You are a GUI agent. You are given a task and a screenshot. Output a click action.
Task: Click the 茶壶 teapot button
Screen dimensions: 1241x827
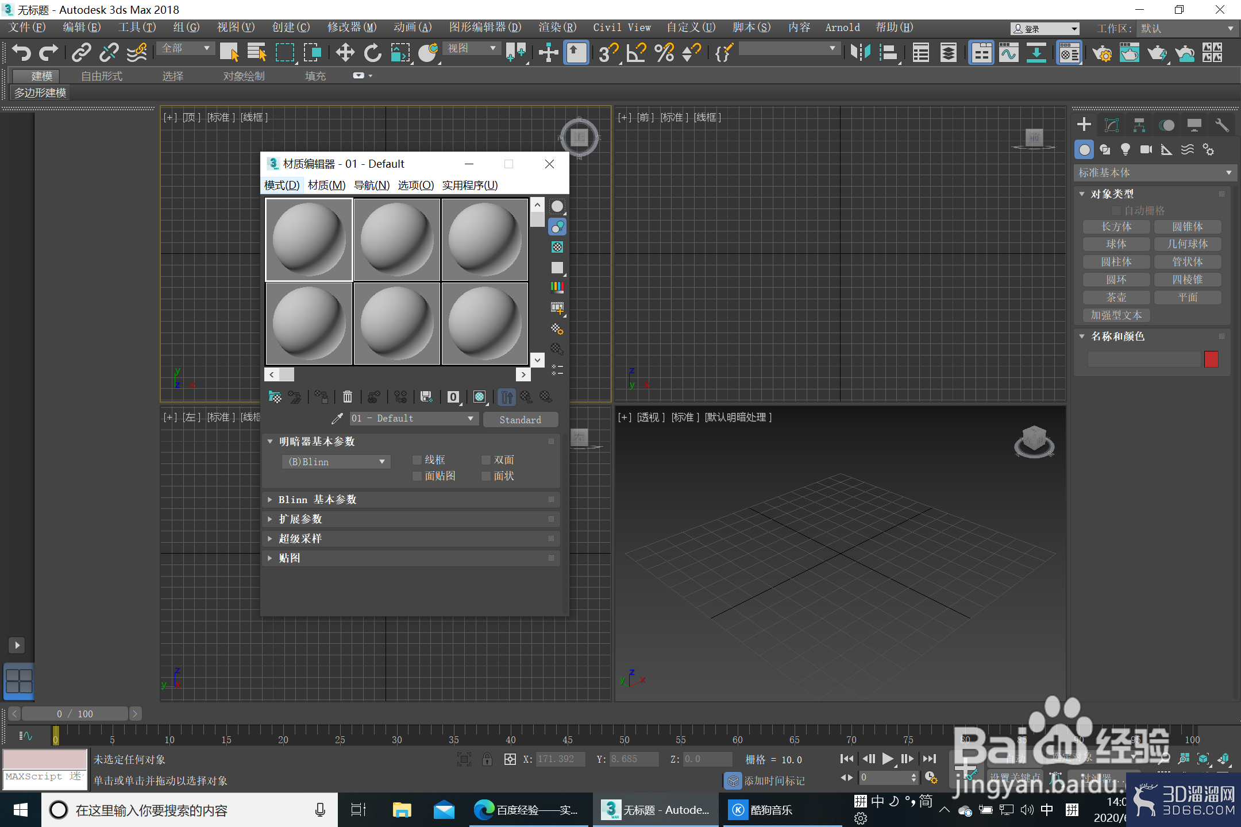click(1116, 297)
